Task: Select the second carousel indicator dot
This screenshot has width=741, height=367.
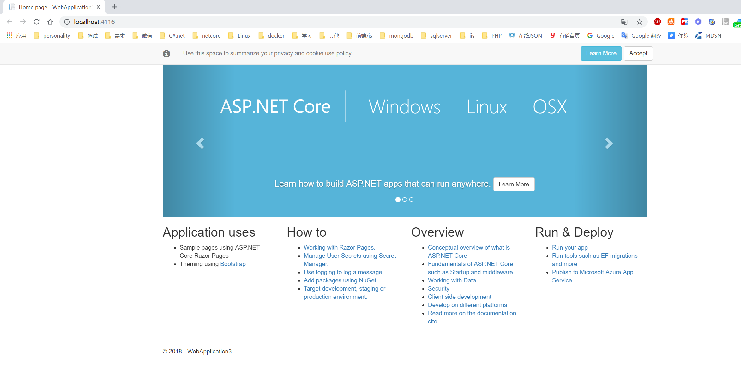Action: (x=405, y=200)
